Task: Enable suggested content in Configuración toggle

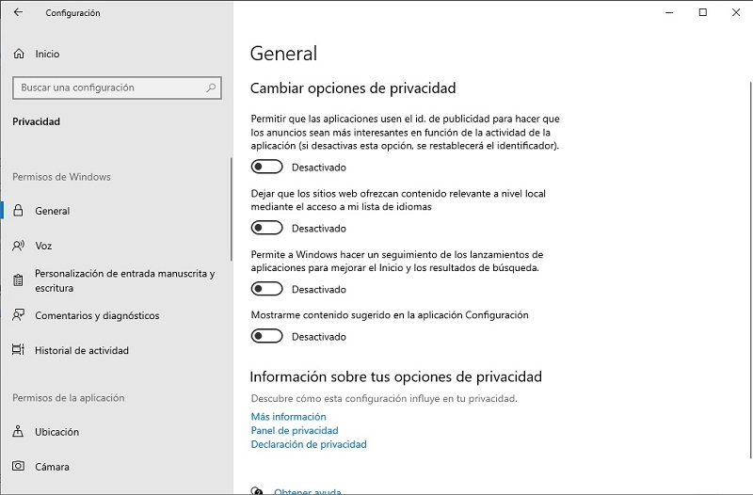Action: tap(267, 336)
